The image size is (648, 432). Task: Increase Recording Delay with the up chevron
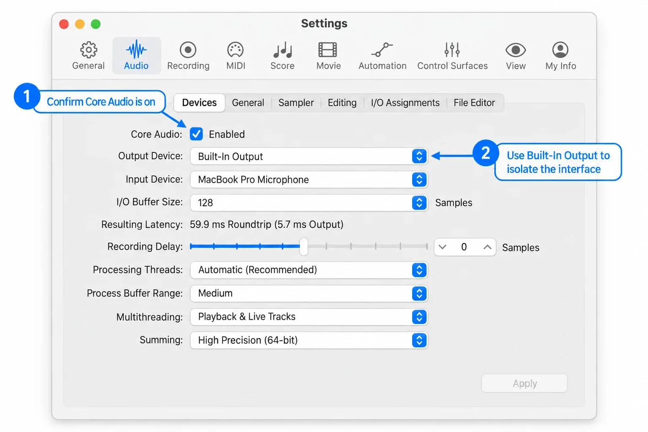487,247
